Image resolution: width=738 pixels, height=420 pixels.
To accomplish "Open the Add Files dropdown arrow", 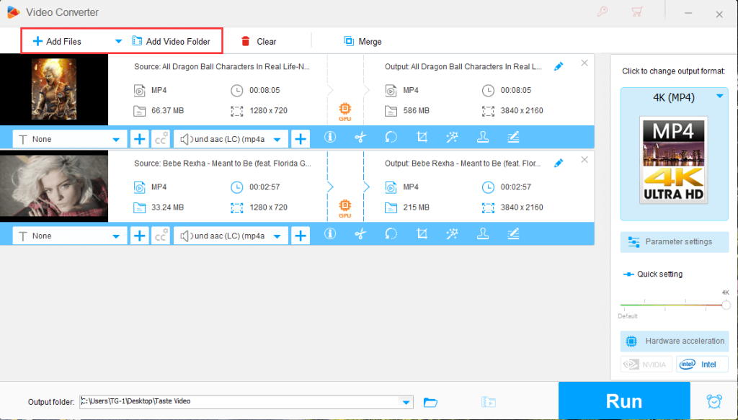I will pyautogui.click(x=119, y=41).
